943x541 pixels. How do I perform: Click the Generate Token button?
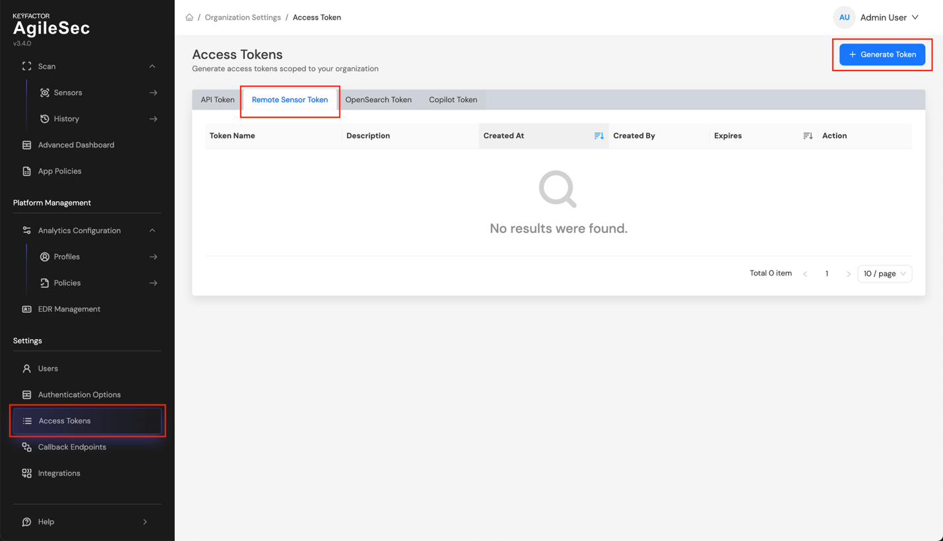tap(882, 54)
